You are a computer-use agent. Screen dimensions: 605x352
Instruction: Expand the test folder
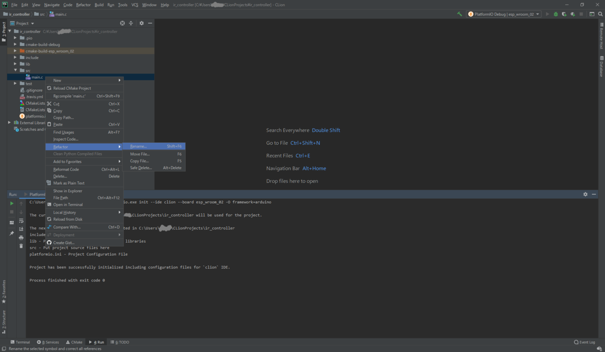point(16,84)
